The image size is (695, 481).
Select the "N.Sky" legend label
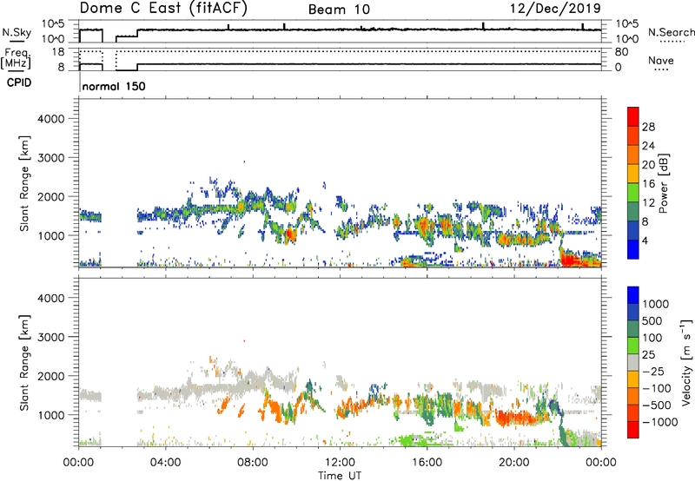point(17,32)
